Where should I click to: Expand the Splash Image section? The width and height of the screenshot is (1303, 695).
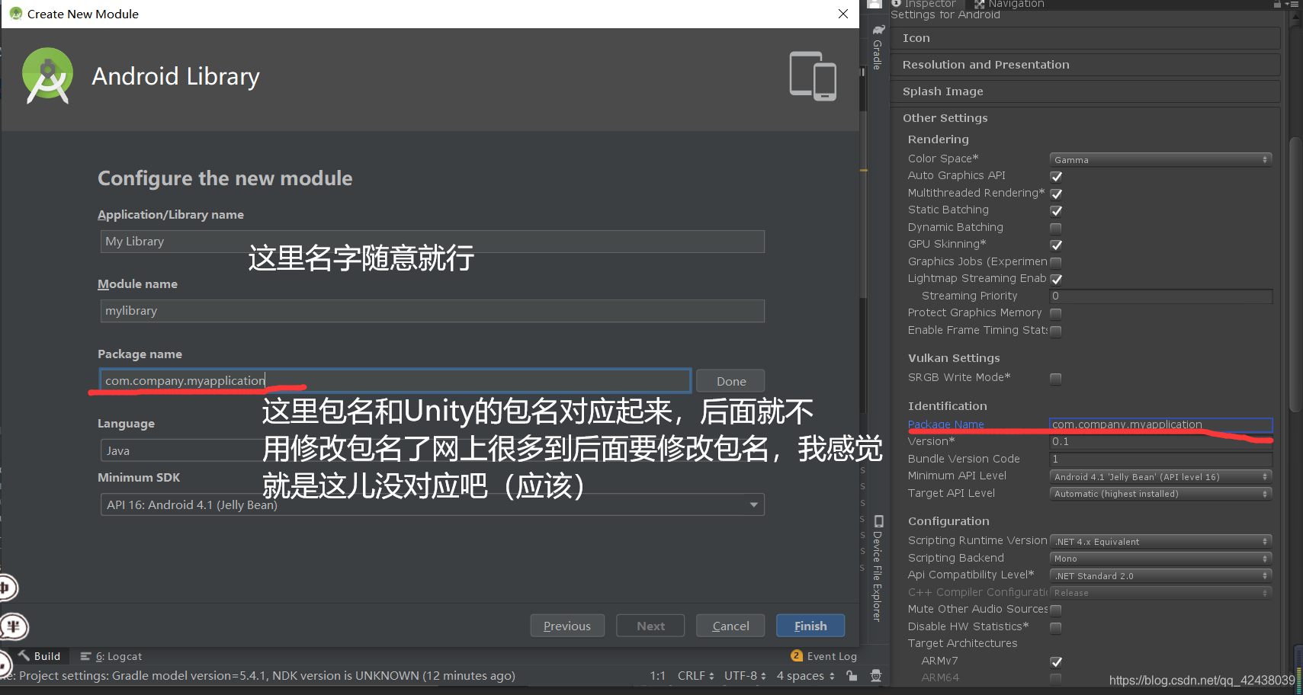click(x=1085, y=91)
